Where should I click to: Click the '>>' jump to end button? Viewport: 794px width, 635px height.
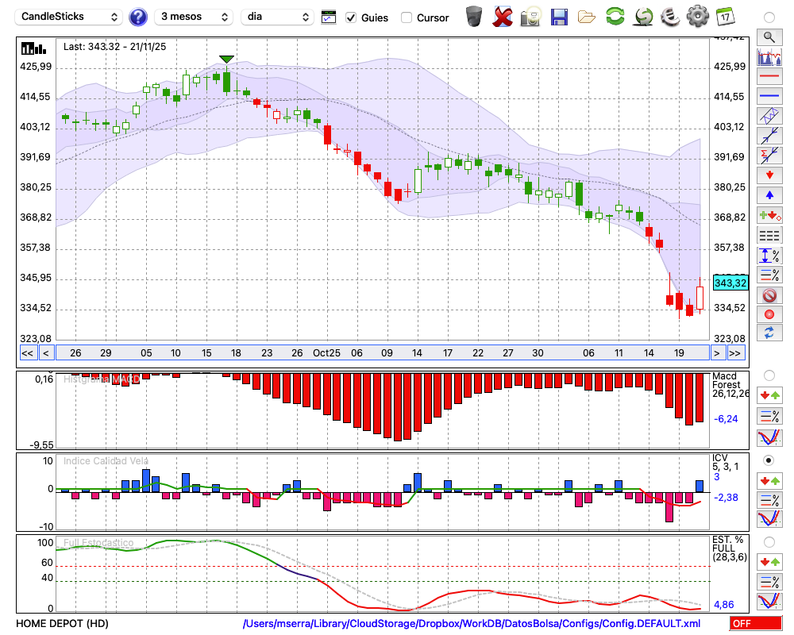735,352
